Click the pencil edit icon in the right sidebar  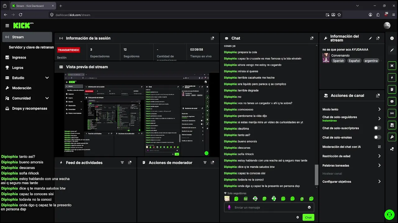[392, 50]
